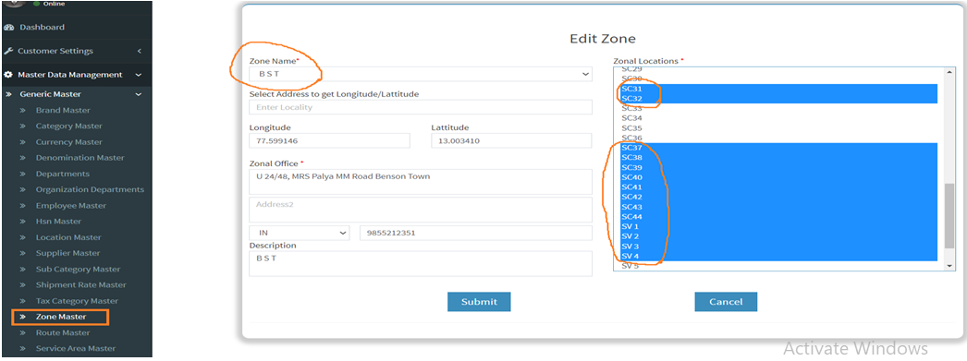Click the Dashboard gauge icon
The width and height of the screenshot is (967, 361).
[8, 27]
